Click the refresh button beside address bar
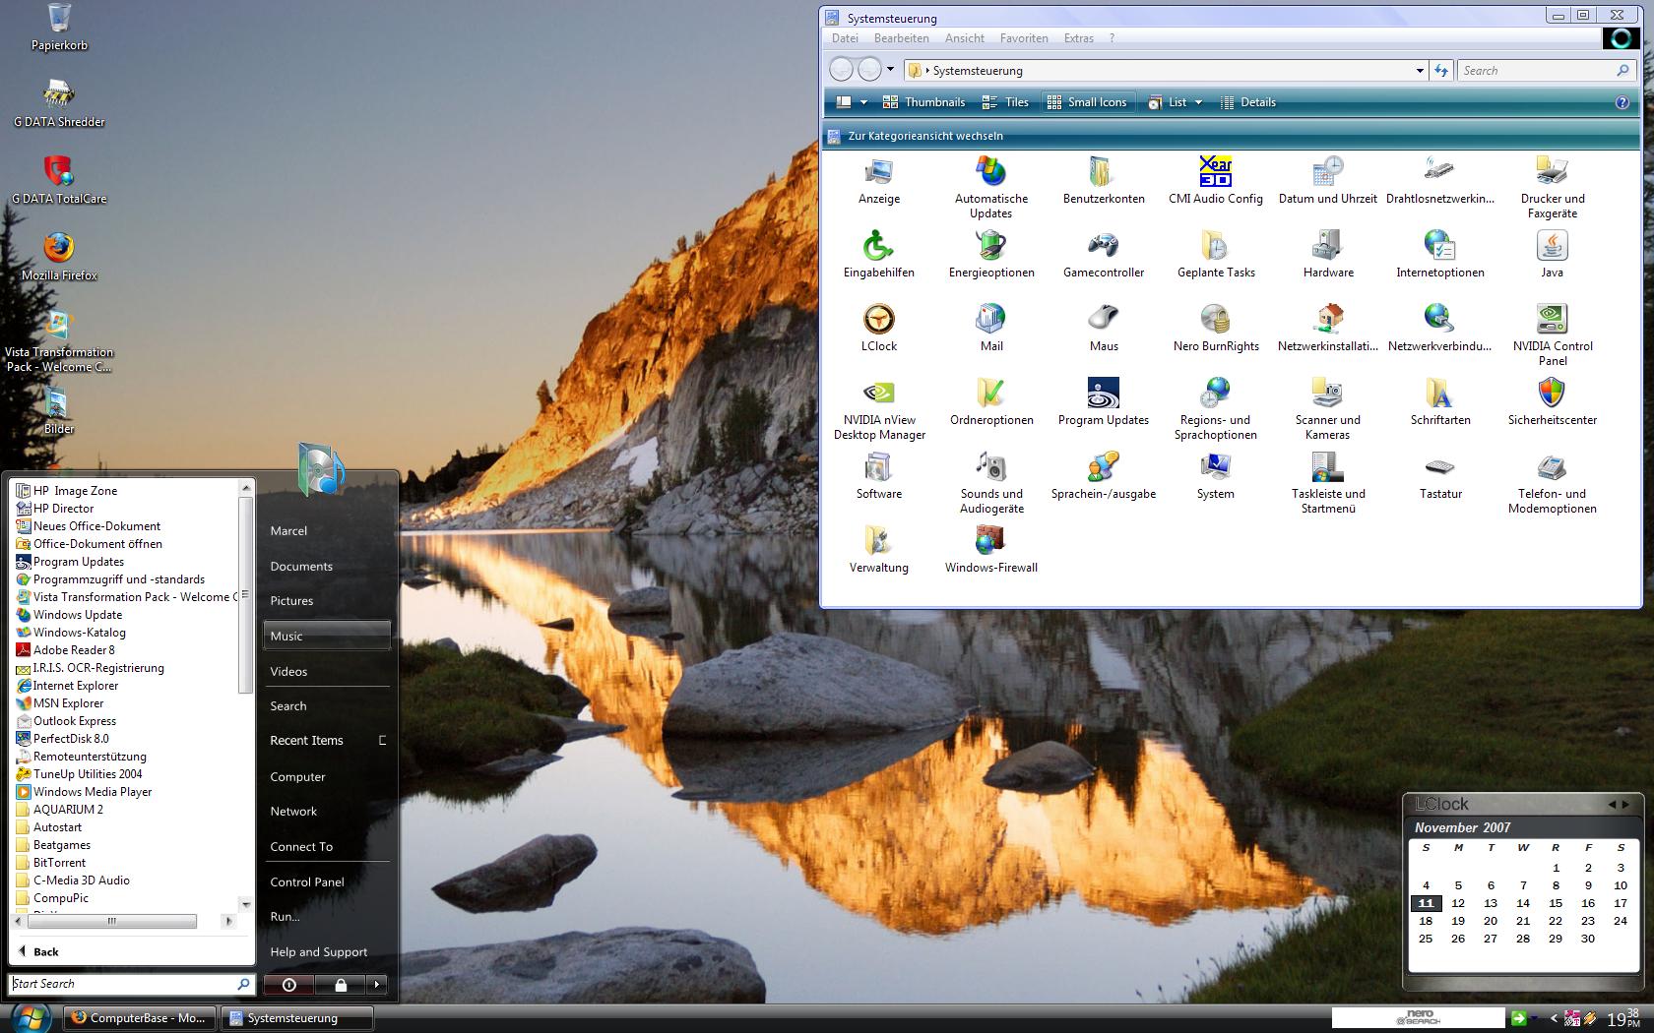Screen dimensions: 1654x1033 click(x=1441, y=71)
